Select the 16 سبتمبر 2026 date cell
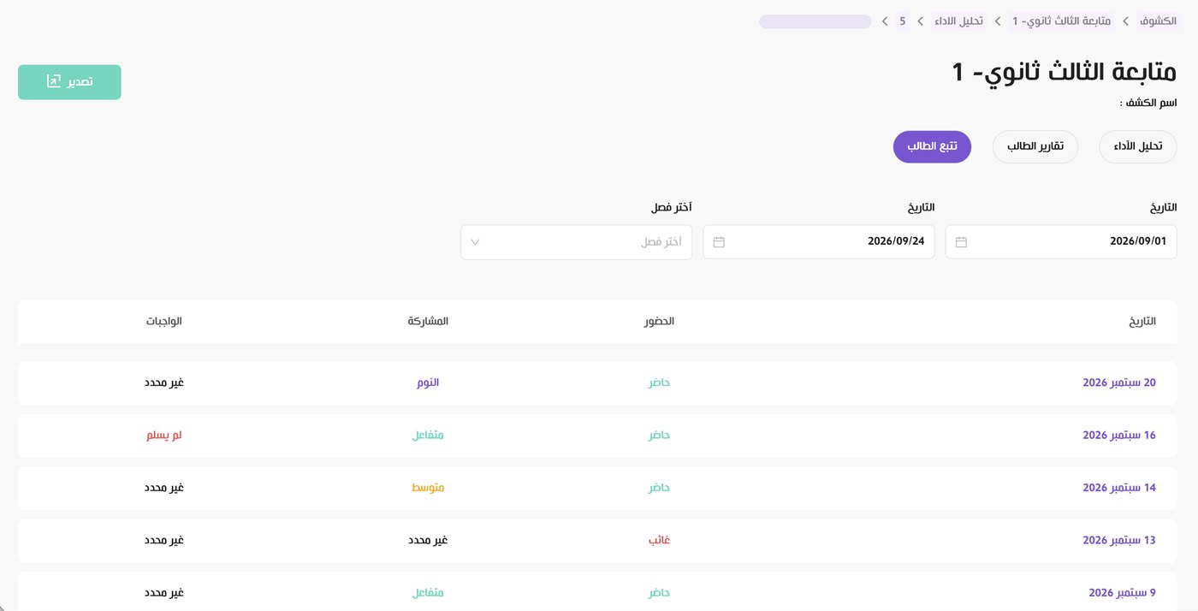The height and width of the screenshot is (611, 1198). click(1119, 436)
